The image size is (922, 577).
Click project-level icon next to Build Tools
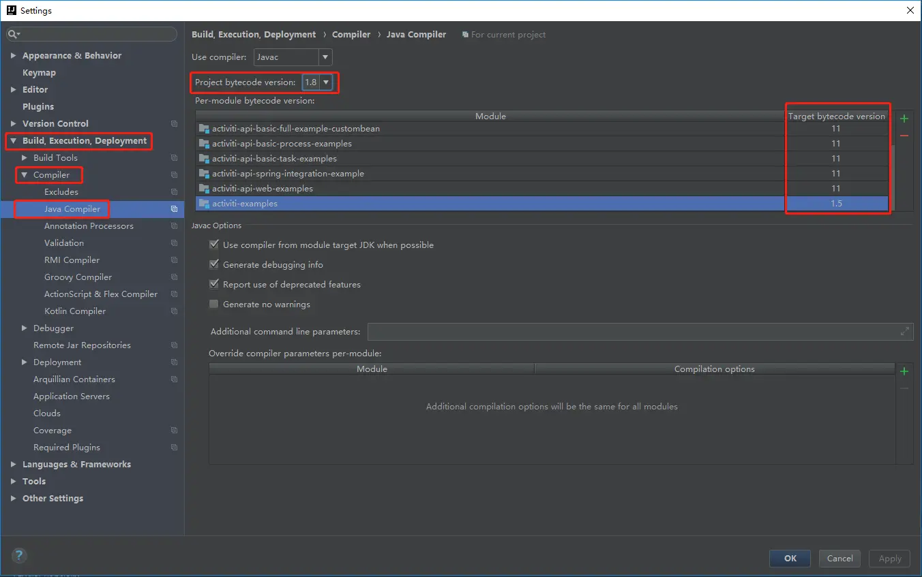(174, 158)
